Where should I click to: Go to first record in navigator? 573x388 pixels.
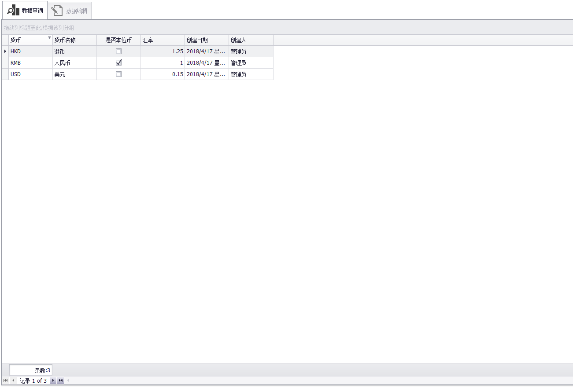click(6, 381)
